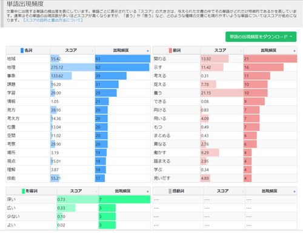Viewport: 303px width, 234px height.
Task: Select the noun 情報 row label
Action: tap(12, 101)
